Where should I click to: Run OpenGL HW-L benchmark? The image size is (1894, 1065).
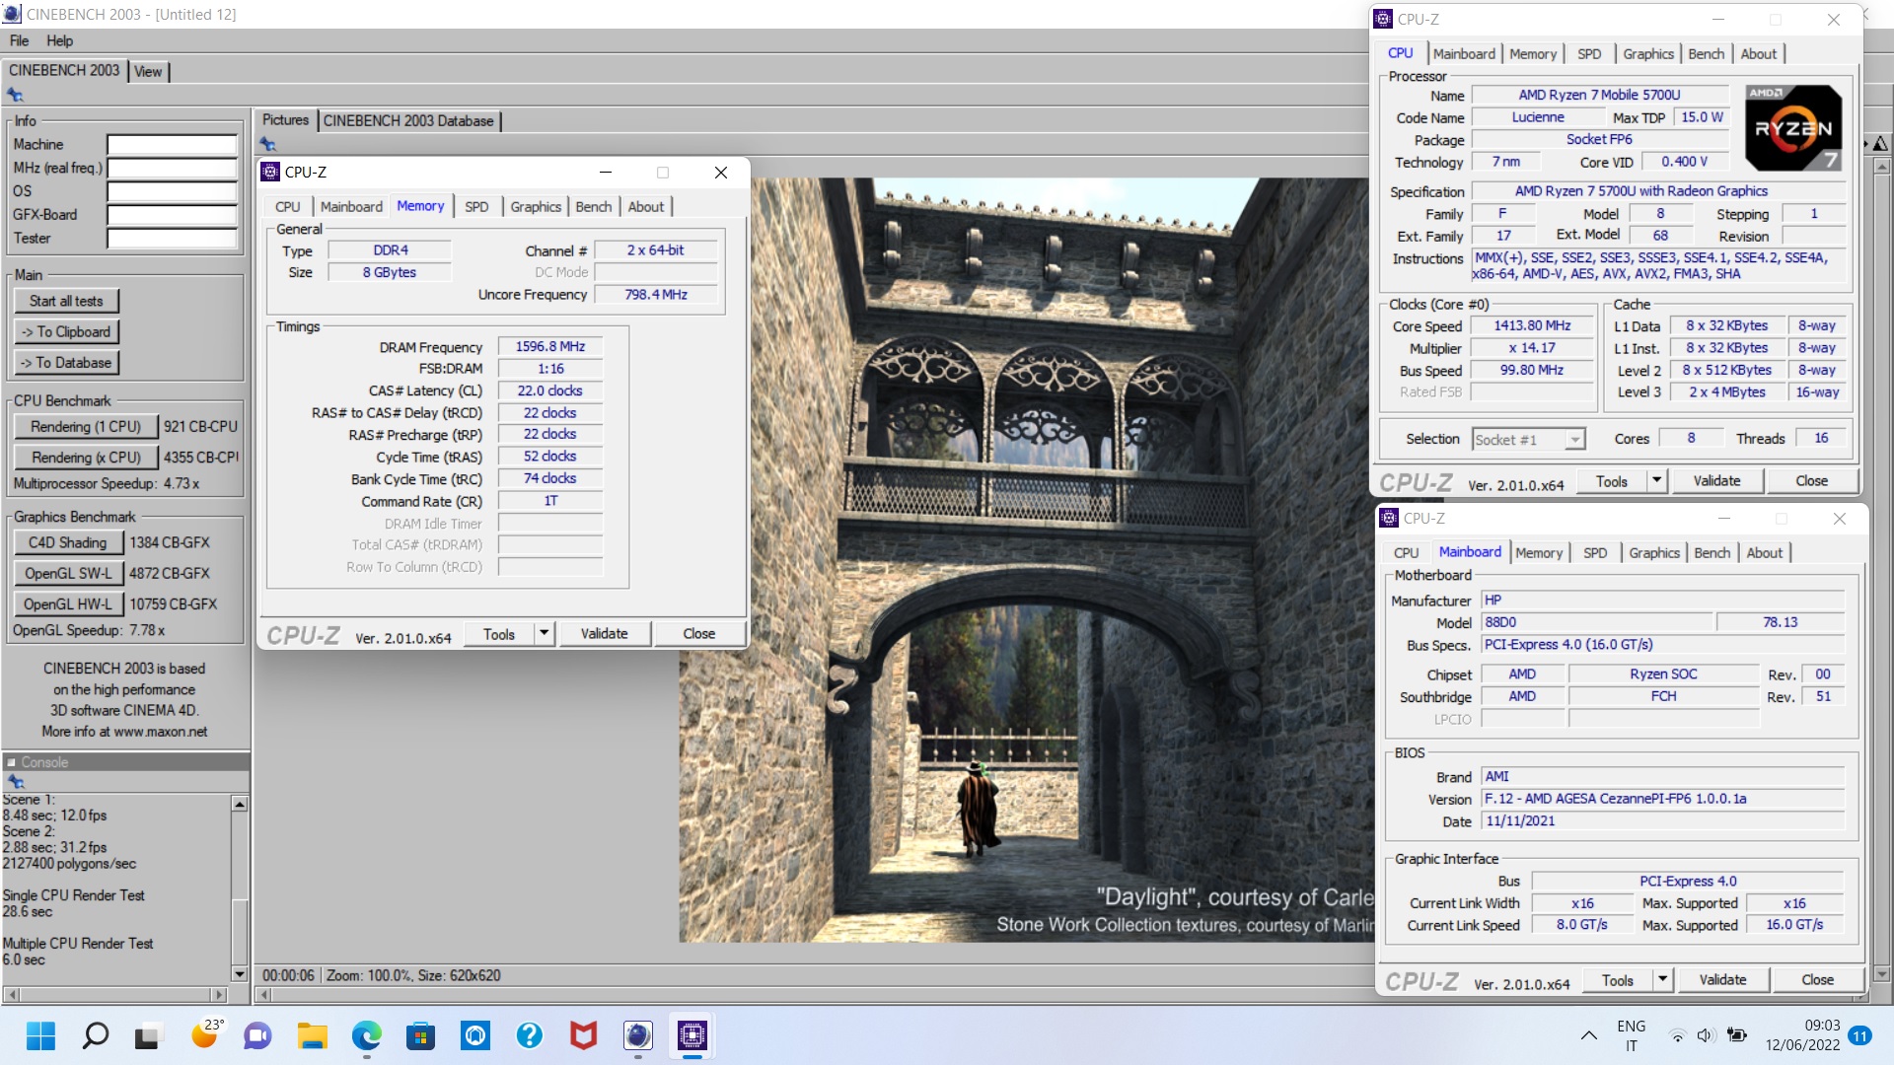point(68,603)
